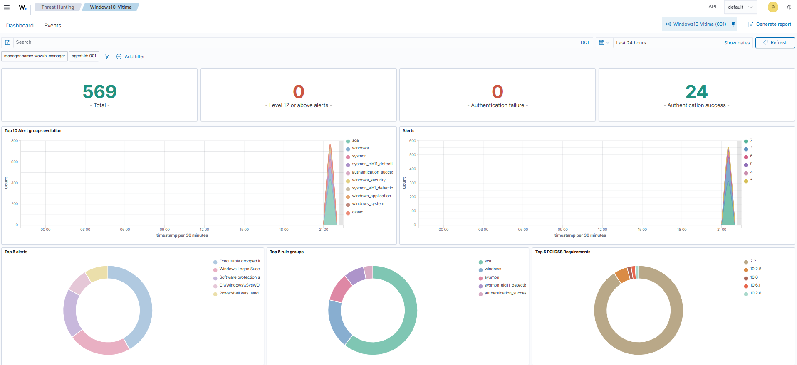Screen dimensions: 797x365
Task: Click the filter options funnel icon
Action: pos(107,56)
